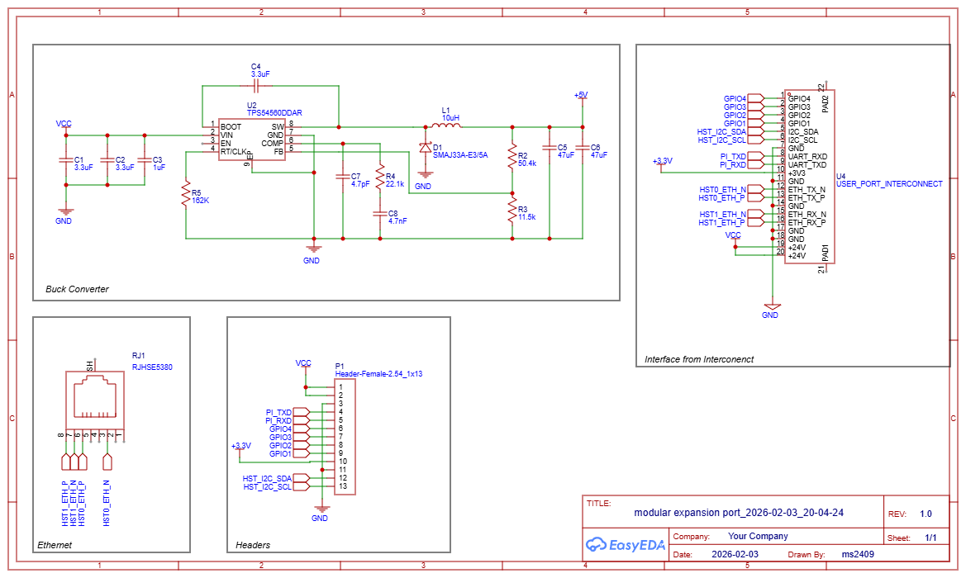966x578 pixels.
Task: Click the "Header-Female-2.54_1x13" label
Action: [x=379, y=374]
